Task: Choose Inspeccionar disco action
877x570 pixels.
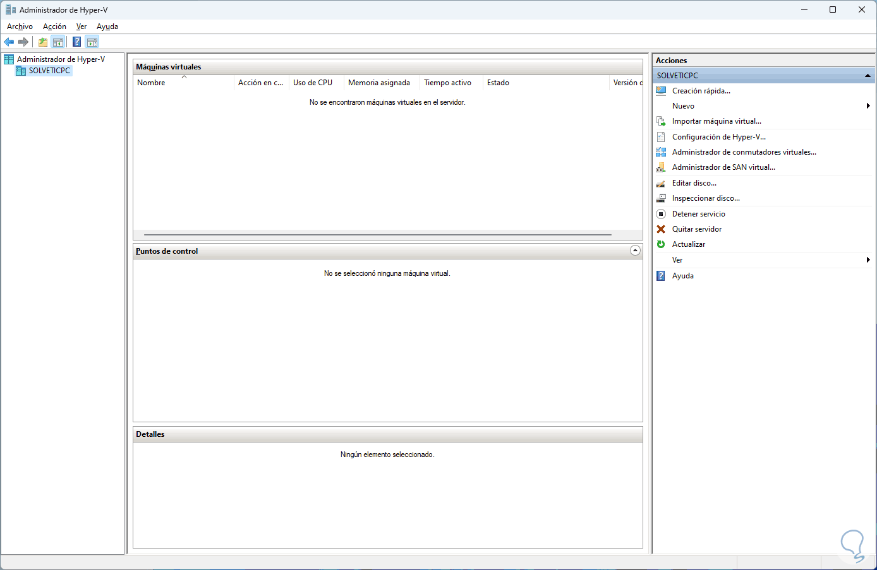Action: point(706,198)
